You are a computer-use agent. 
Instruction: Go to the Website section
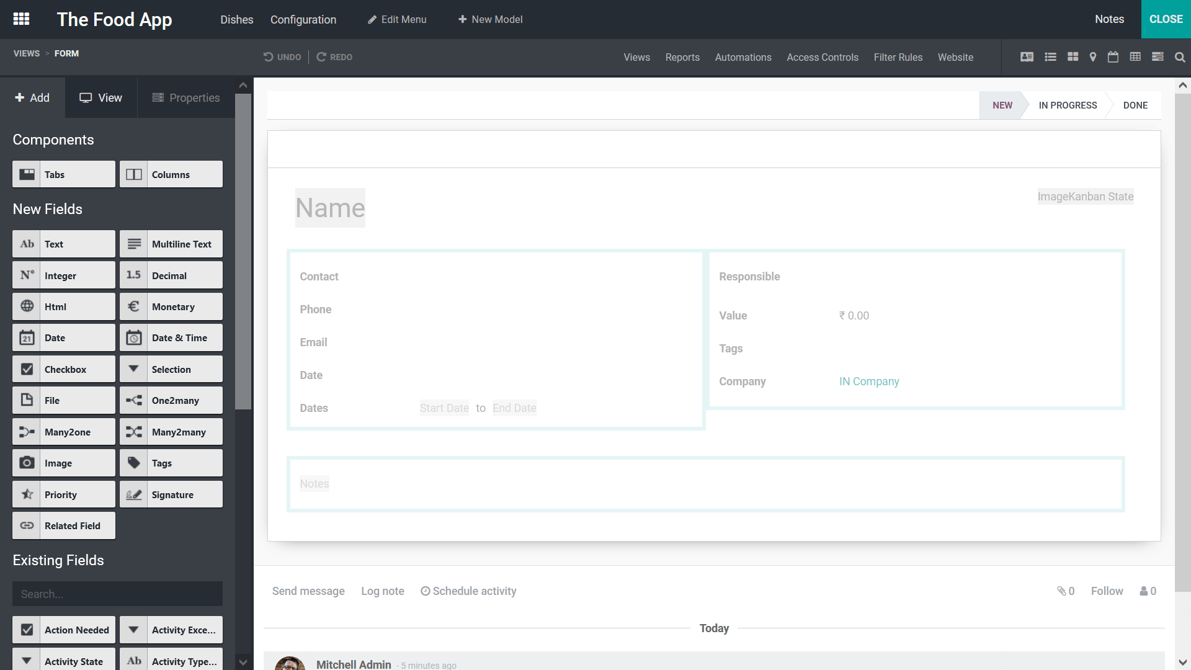[955, 57]
